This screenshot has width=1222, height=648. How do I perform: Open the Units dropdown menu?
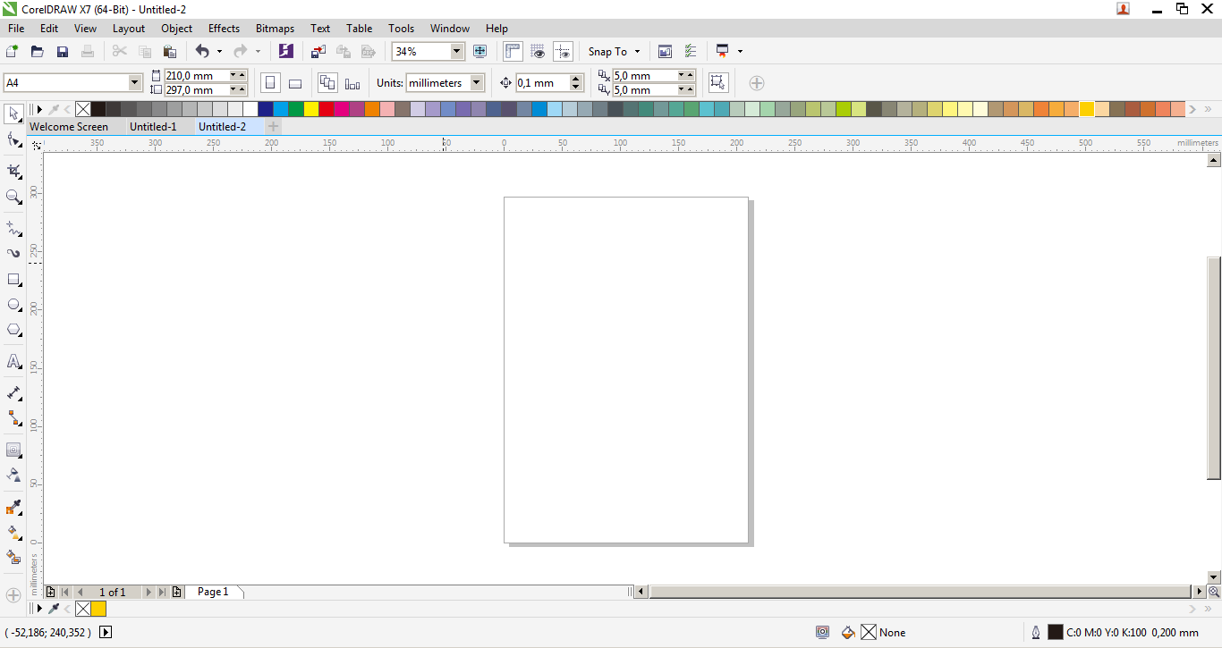pos(474,82)
